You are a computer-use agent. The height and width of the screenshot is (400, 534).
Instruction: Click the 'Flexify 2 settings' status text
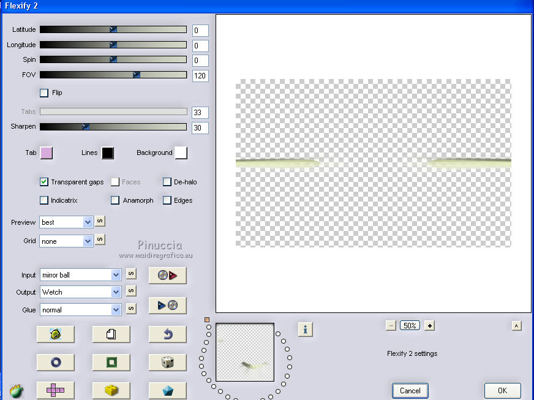point(412,353)
